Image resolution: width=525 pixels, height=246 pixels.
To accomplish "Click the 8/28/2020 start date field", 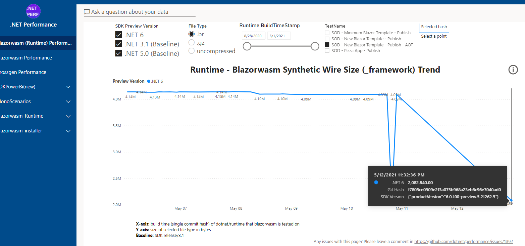I will pos(254,35).
